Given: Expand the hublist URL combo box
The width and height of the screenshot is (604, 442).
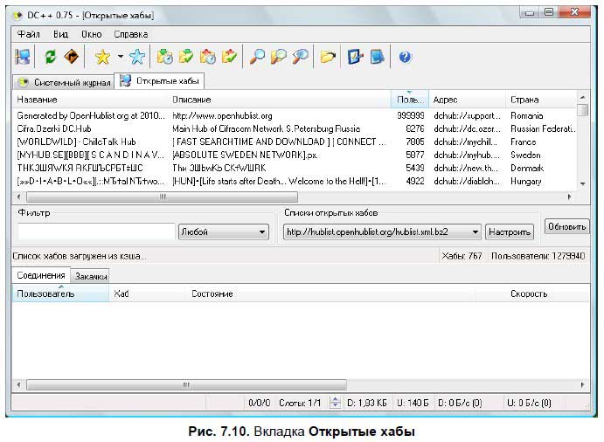Looking at the screenshot, I should (475, 231).
